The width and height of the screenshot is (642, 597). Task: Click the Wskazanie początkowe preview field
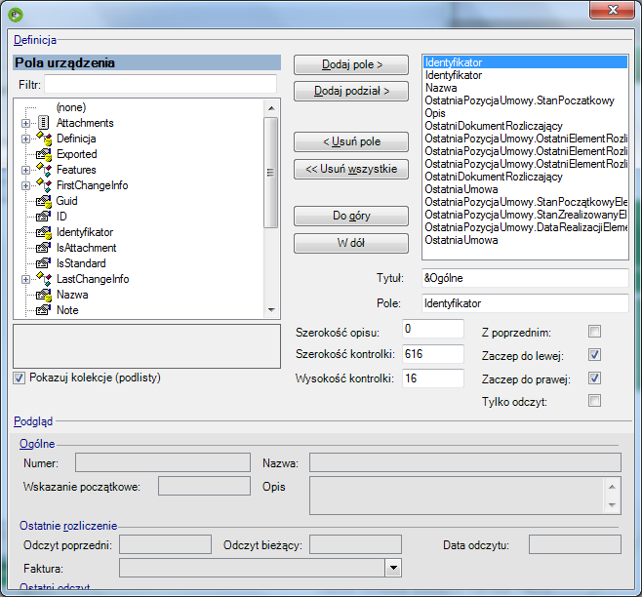pyautogui.click(x=204, y=486)
